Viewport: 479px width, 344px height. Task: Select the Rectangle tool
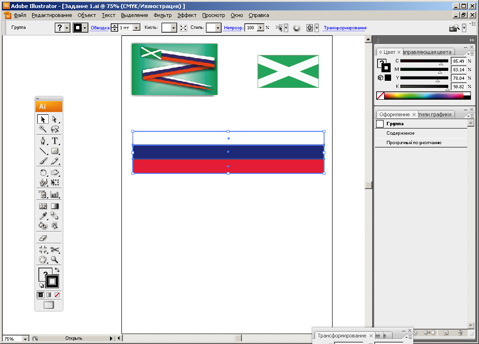pos(55,151)
